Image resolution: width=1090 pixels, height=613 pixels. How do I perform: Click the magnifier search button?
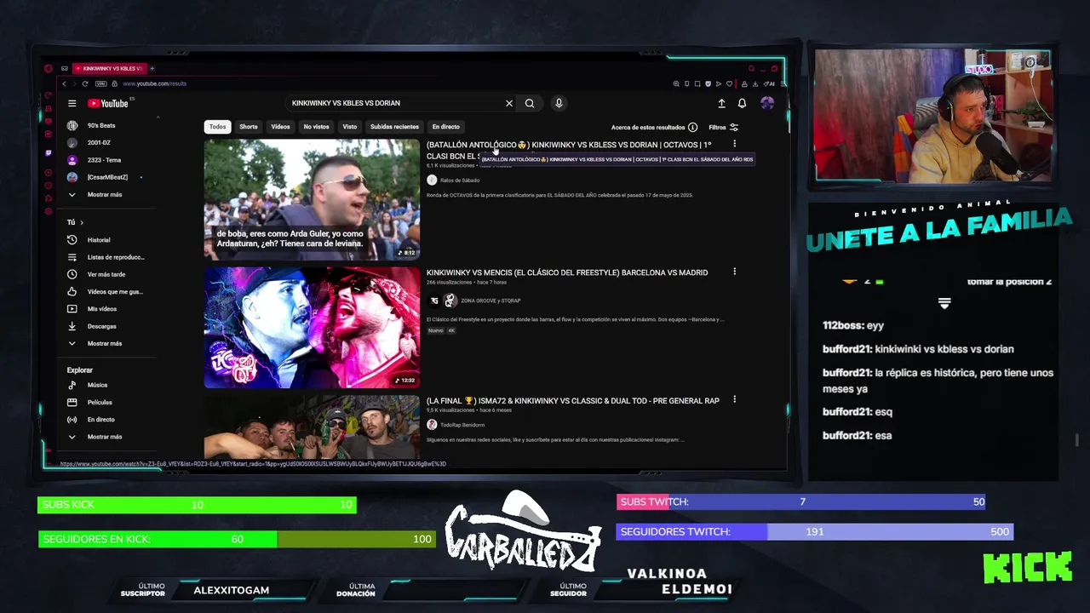pos(530,103)
